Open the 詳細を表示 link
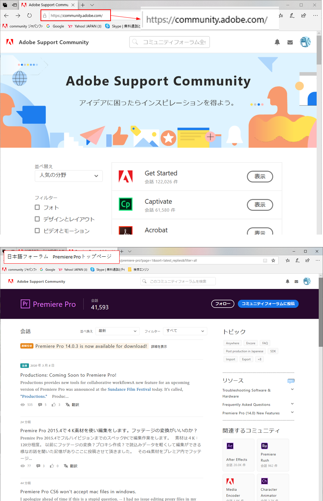This screenshot has height=501, width=323. click(159, 346)
